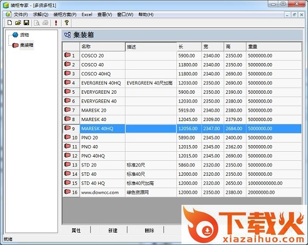308x245 pixels.
Task: Click the 标准20尺 description cell
Action: [x=151, y=165]
